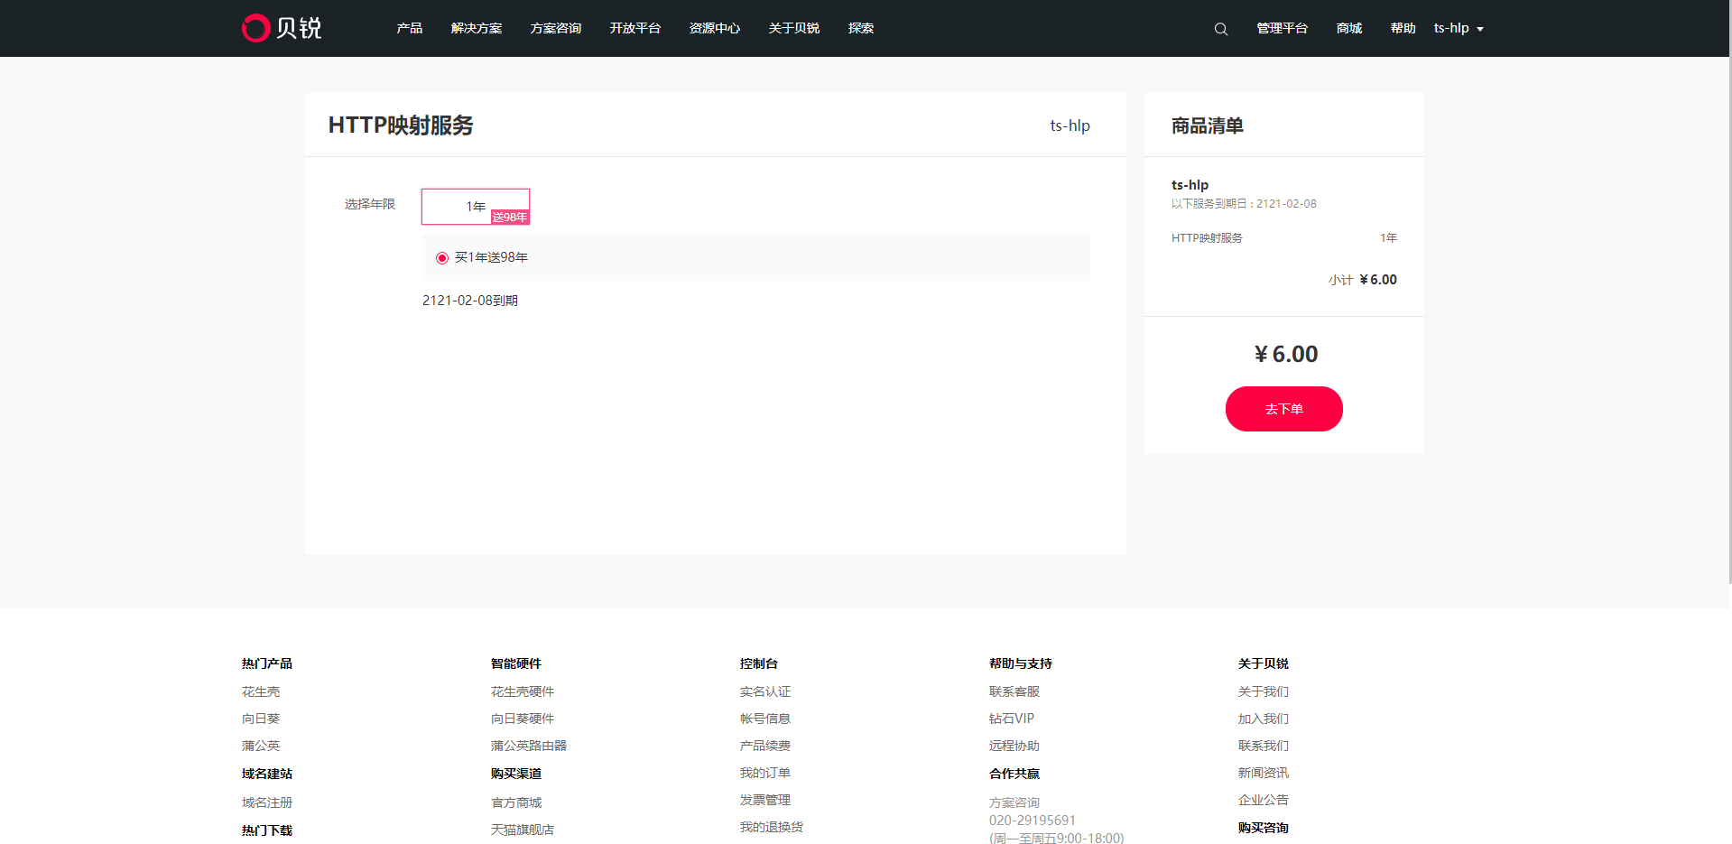Click the 贝锐 logo
Viewport: 1732px width, 844px height.
coord(282,28)
